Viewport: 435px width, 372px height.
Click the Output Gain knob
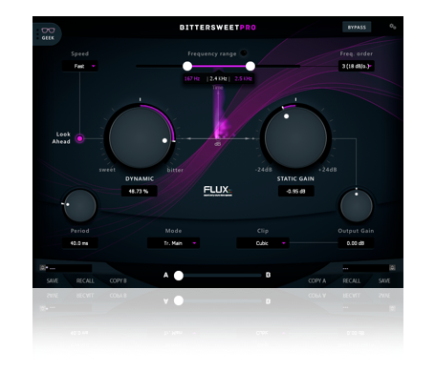click(x=356, y=205)
